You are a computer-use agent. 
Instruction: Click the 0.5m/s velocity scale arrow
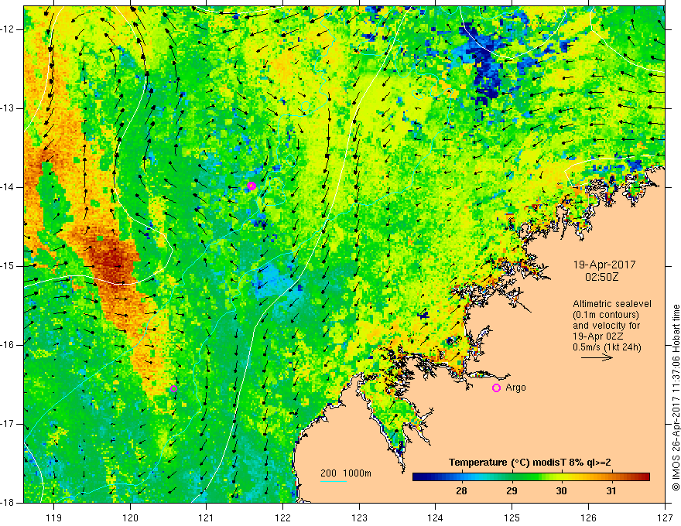point(597,357)
